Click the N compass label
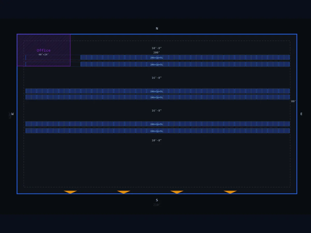This screenshot has width=311, height=233. point(157,28)
